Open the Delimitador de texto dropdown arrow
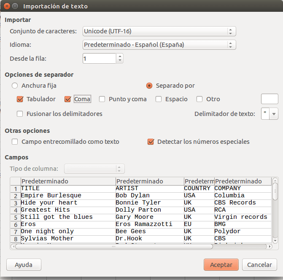283x280 pixels. coord(274,114)
